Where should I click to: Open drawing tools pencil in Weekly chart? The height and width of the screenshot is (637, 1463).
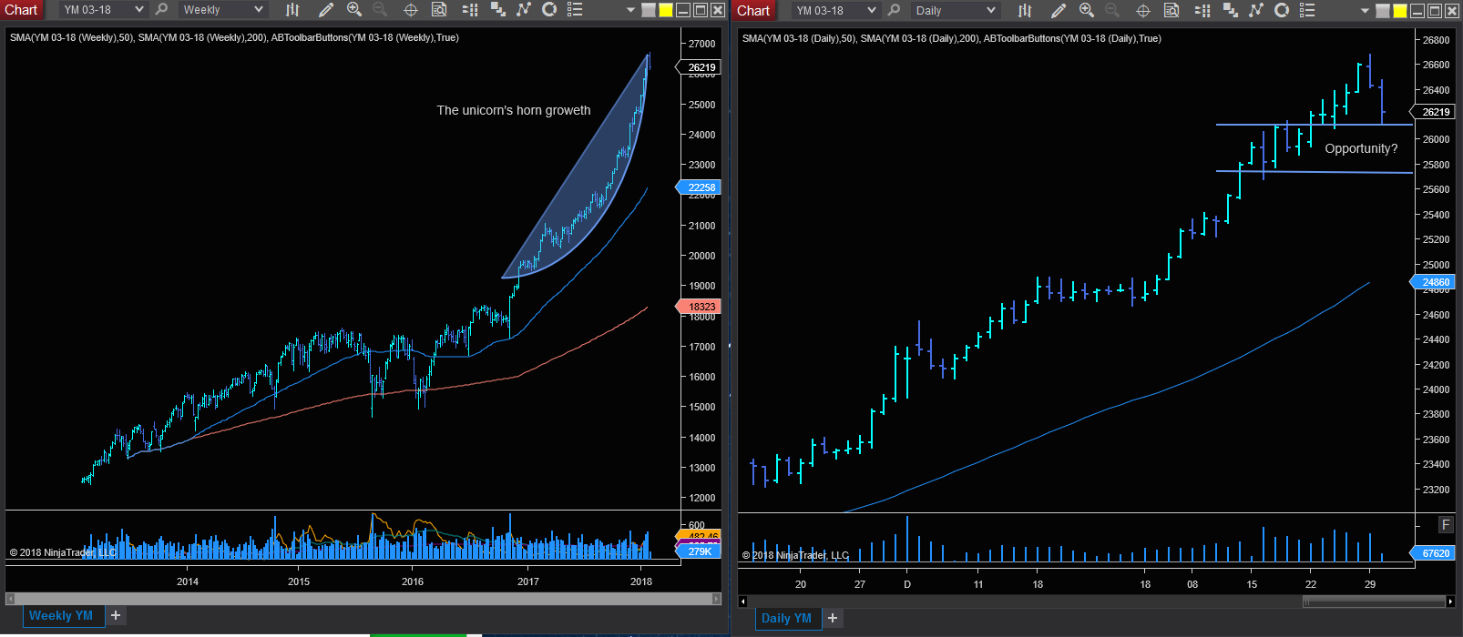click(326, 10)
